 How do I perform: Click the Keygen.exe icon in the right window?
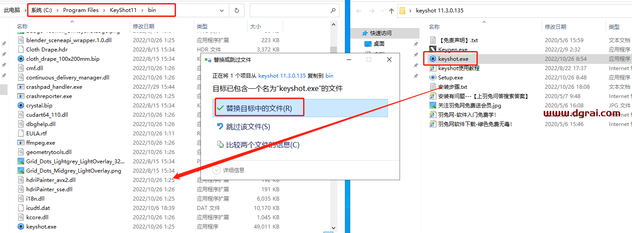coord(433,49)
